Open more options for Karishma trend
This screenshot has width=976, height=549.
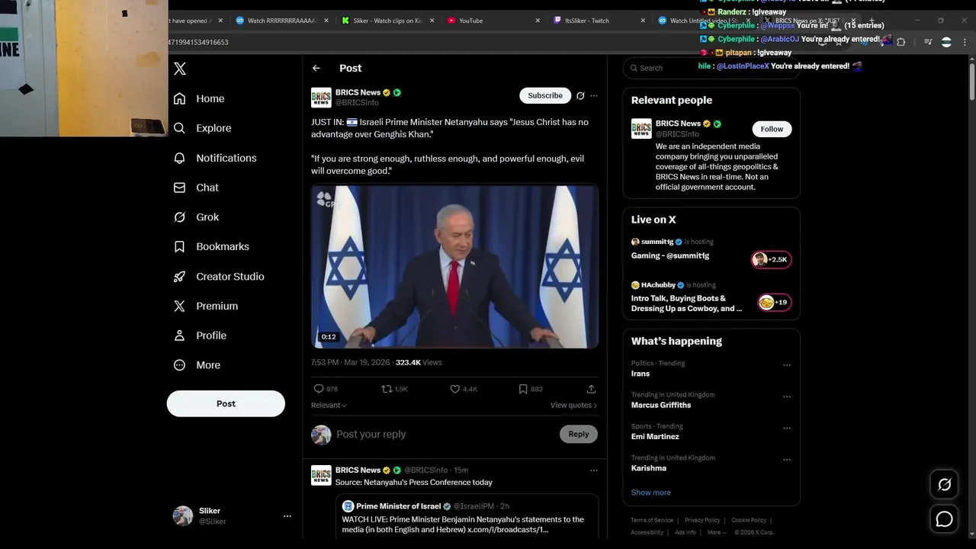tap(787, 460)
